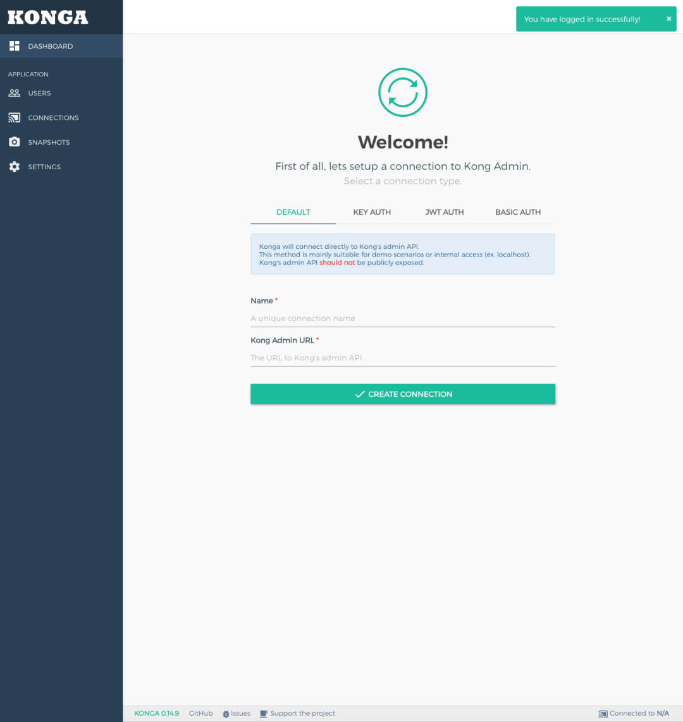Switch to the KEY AUTH tab

(372, 212)
